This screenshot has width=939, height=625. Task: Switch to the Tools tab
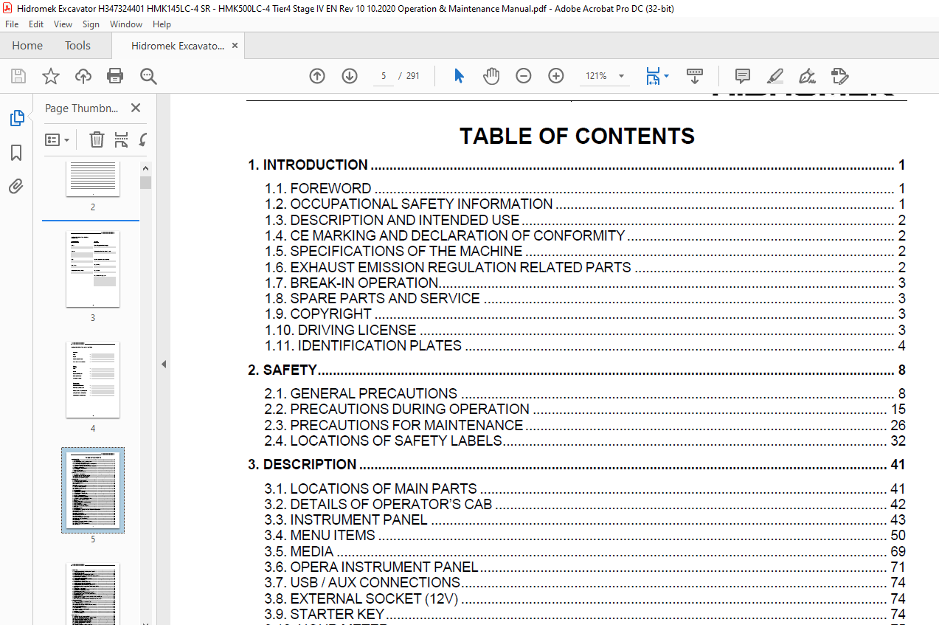click(x=77, y=46)
